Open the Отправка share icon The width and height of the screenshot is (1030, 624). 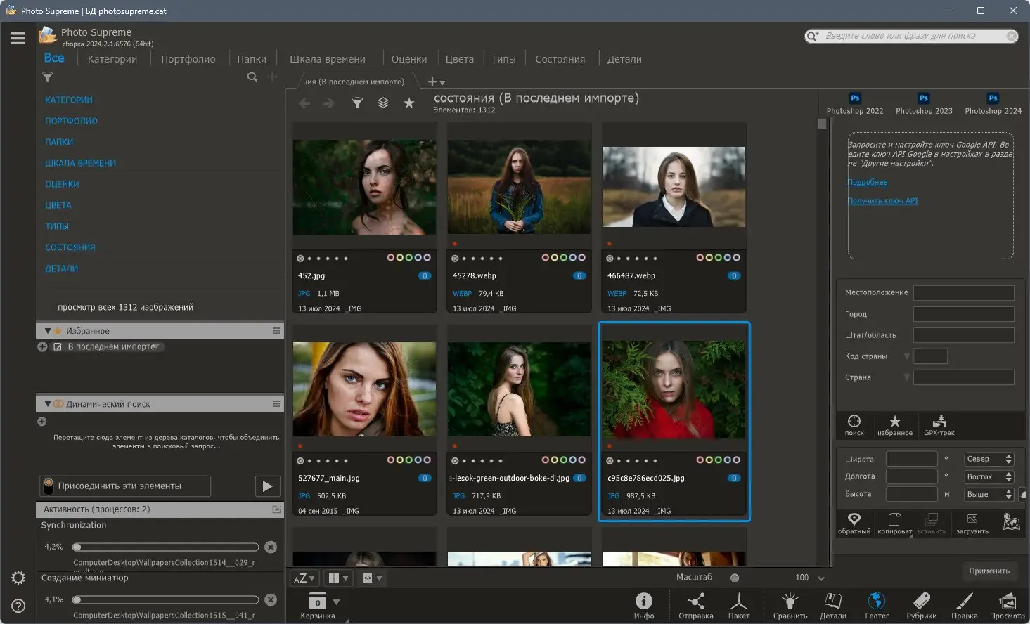695,602
